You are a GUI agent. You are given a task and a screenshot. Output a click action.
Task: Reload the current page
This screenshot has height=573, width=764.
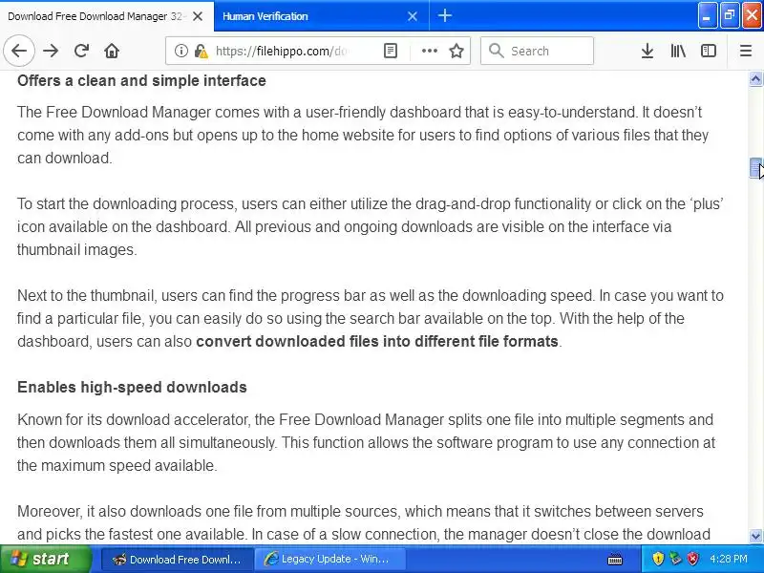81,51
